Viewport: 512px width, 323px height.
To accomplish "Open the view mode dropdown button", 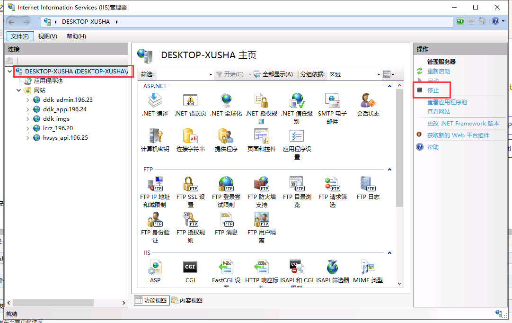I will click(388, 74).
